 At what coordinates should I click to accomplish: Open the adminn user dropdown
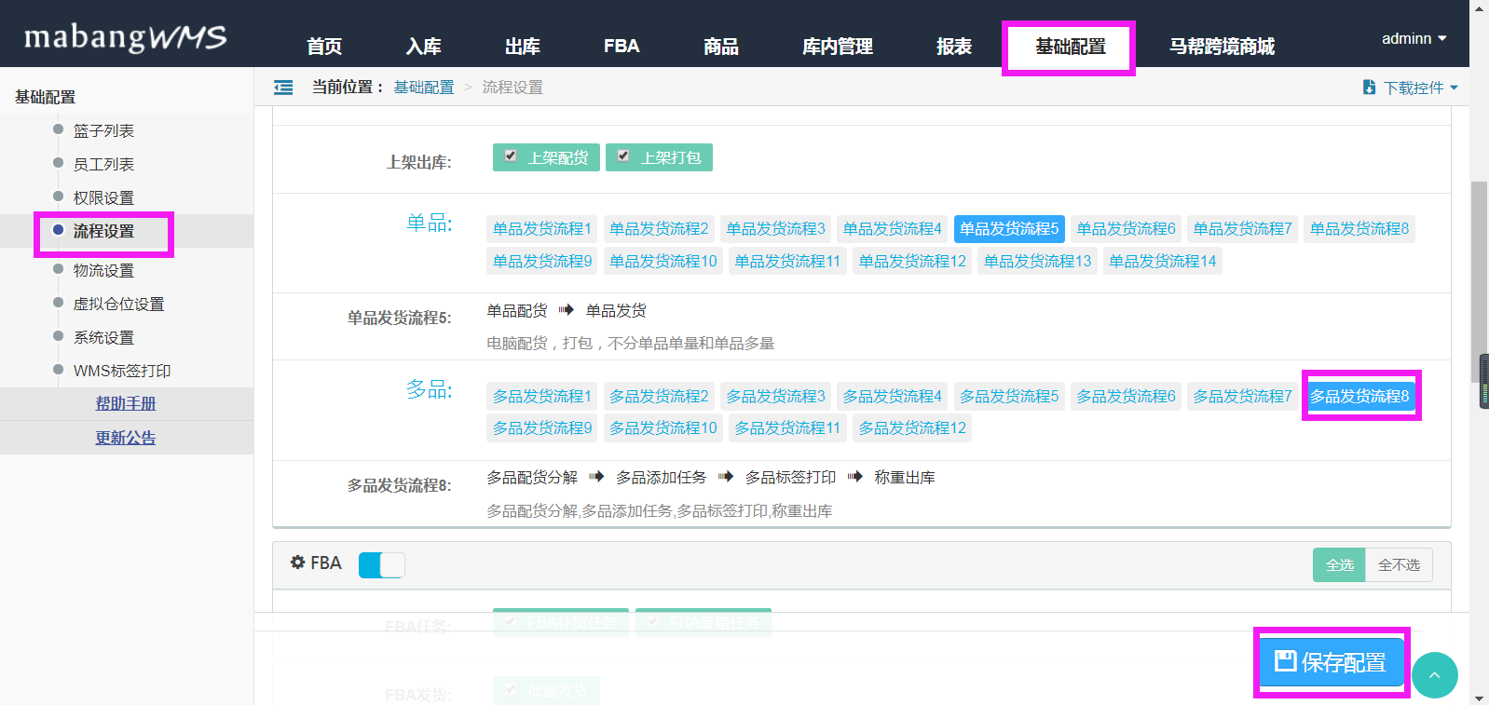1414,39
